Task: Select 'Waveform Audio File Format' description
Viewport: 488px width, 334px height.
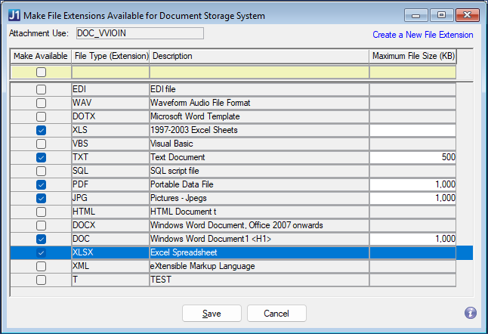Action: pyautogui.click(x=259, y=103)
